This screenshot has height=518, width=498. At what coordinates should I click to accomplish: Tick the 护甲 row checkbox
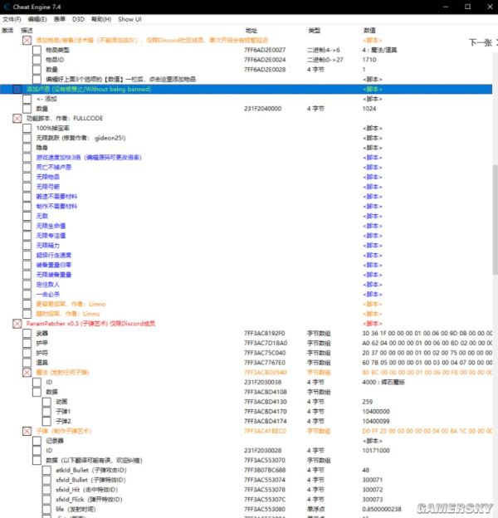(27, 343)
